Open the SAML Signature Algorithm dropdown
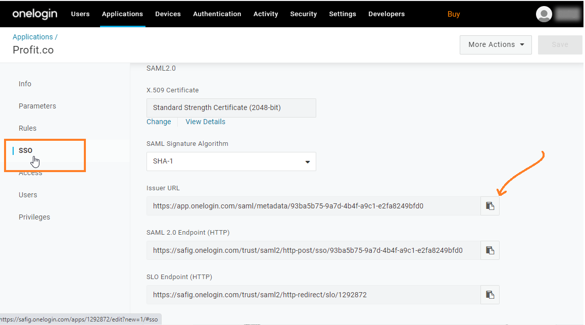585x325 pixels. click(x=231, y=161)
